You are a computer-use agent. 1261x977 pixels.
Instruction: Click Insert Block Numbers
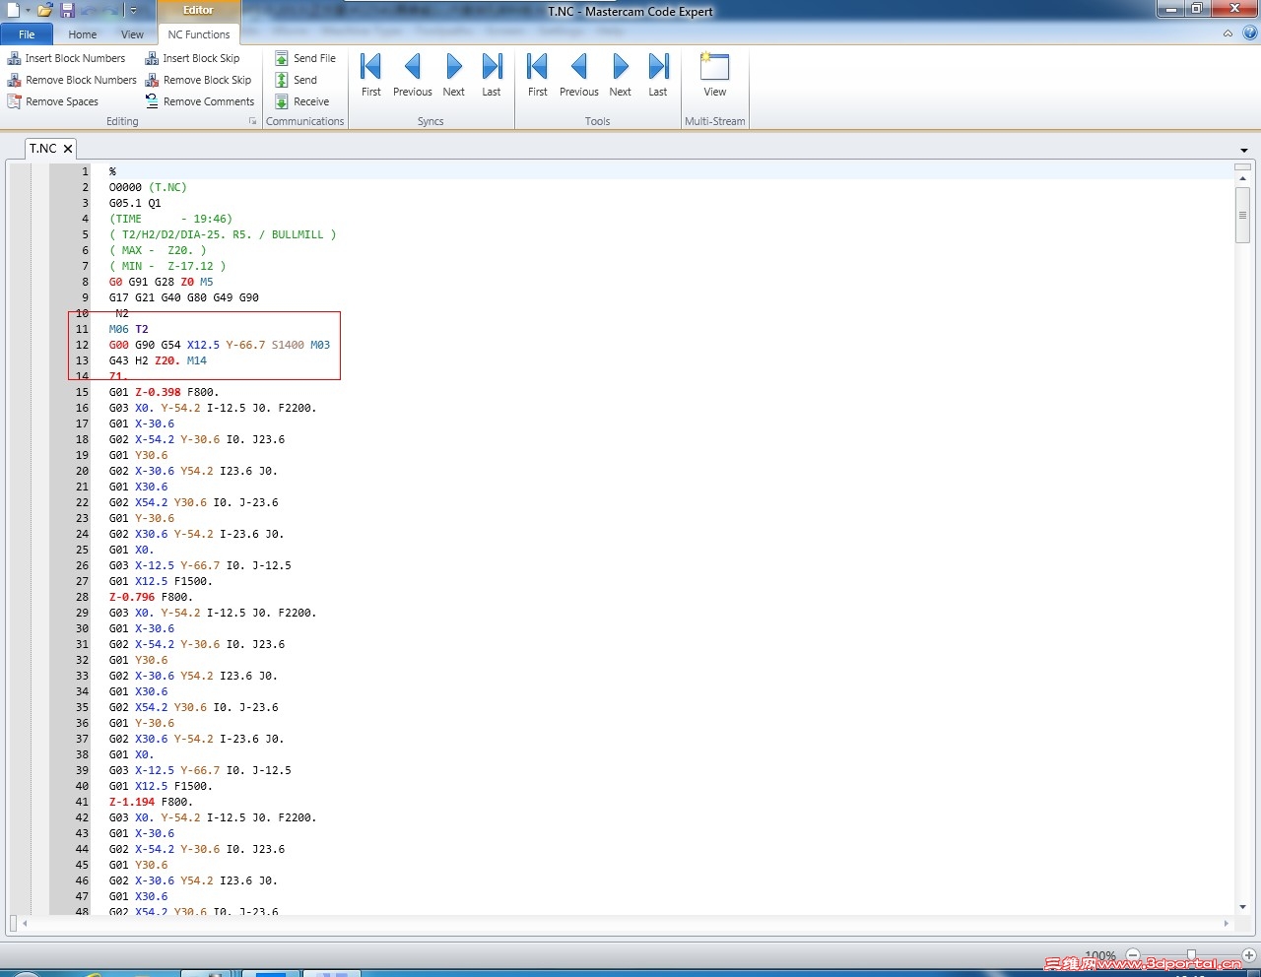click(x=67, y=58)
